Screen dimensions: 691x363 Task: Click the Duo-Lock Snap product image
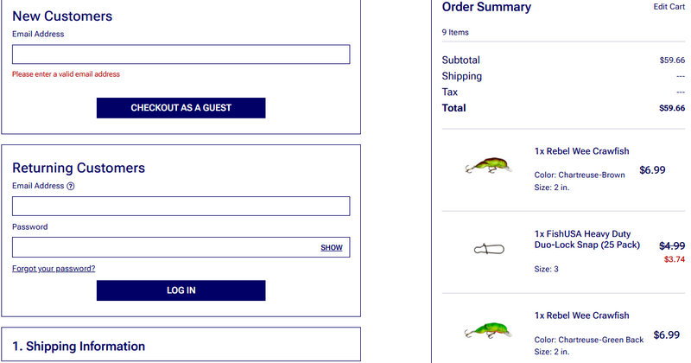click(488, 249)
